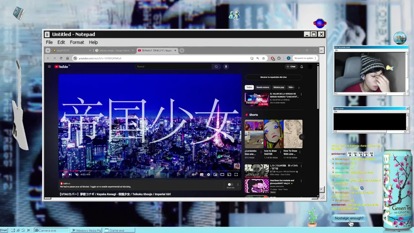Unmute the video volume
Viewport: 414px width, 233px height.
click(77, 174)
